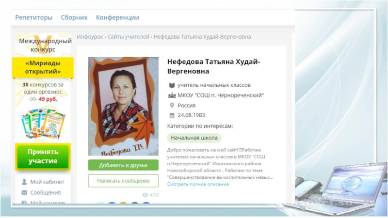Click the school building icon next to МКОУ
Viewport: 388px width, 218px height.
172,95
